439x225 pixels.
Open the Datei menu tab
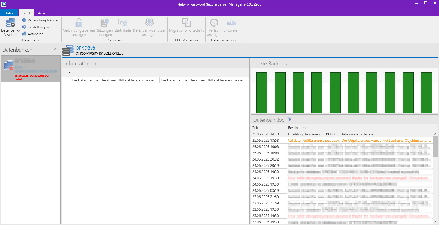click(9, 13)
